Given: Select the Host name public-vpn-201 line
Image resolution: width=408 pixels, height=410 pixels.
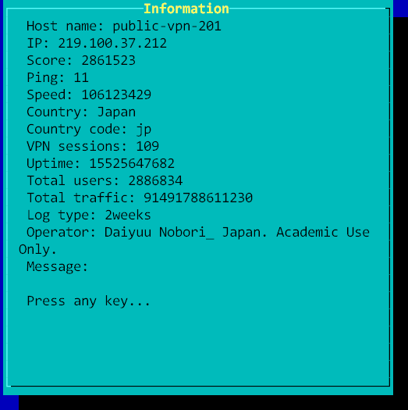Looking at the screenshot, I should pos(124,27).
